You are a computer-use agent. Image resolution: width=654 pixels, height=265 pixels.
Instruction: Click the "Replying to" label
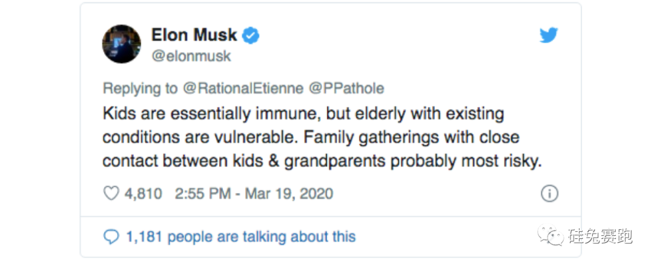(x=140, y=88)
